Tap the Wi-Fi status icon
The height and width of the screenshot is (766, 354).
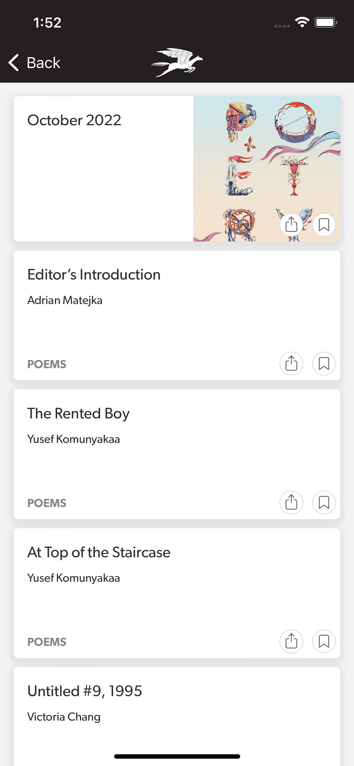302,22
